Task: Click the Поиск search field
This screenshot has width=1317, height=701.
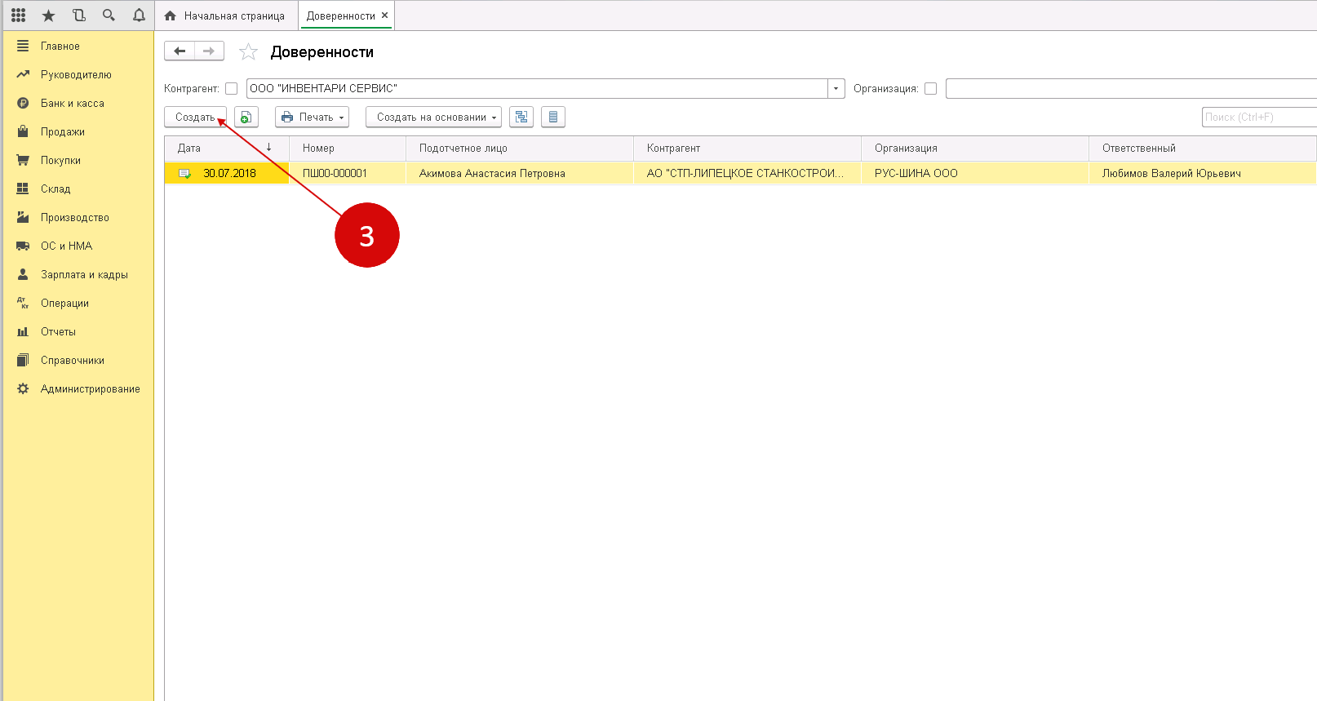Action: [1259, 117]
